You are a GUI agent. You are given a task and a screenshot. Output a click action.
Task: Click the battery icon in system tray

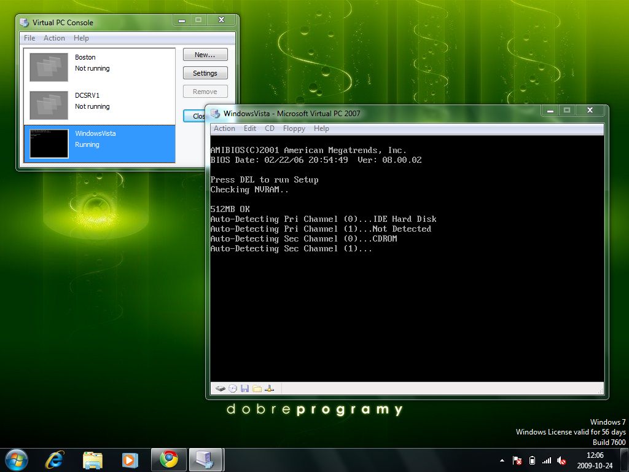[533, 460]
